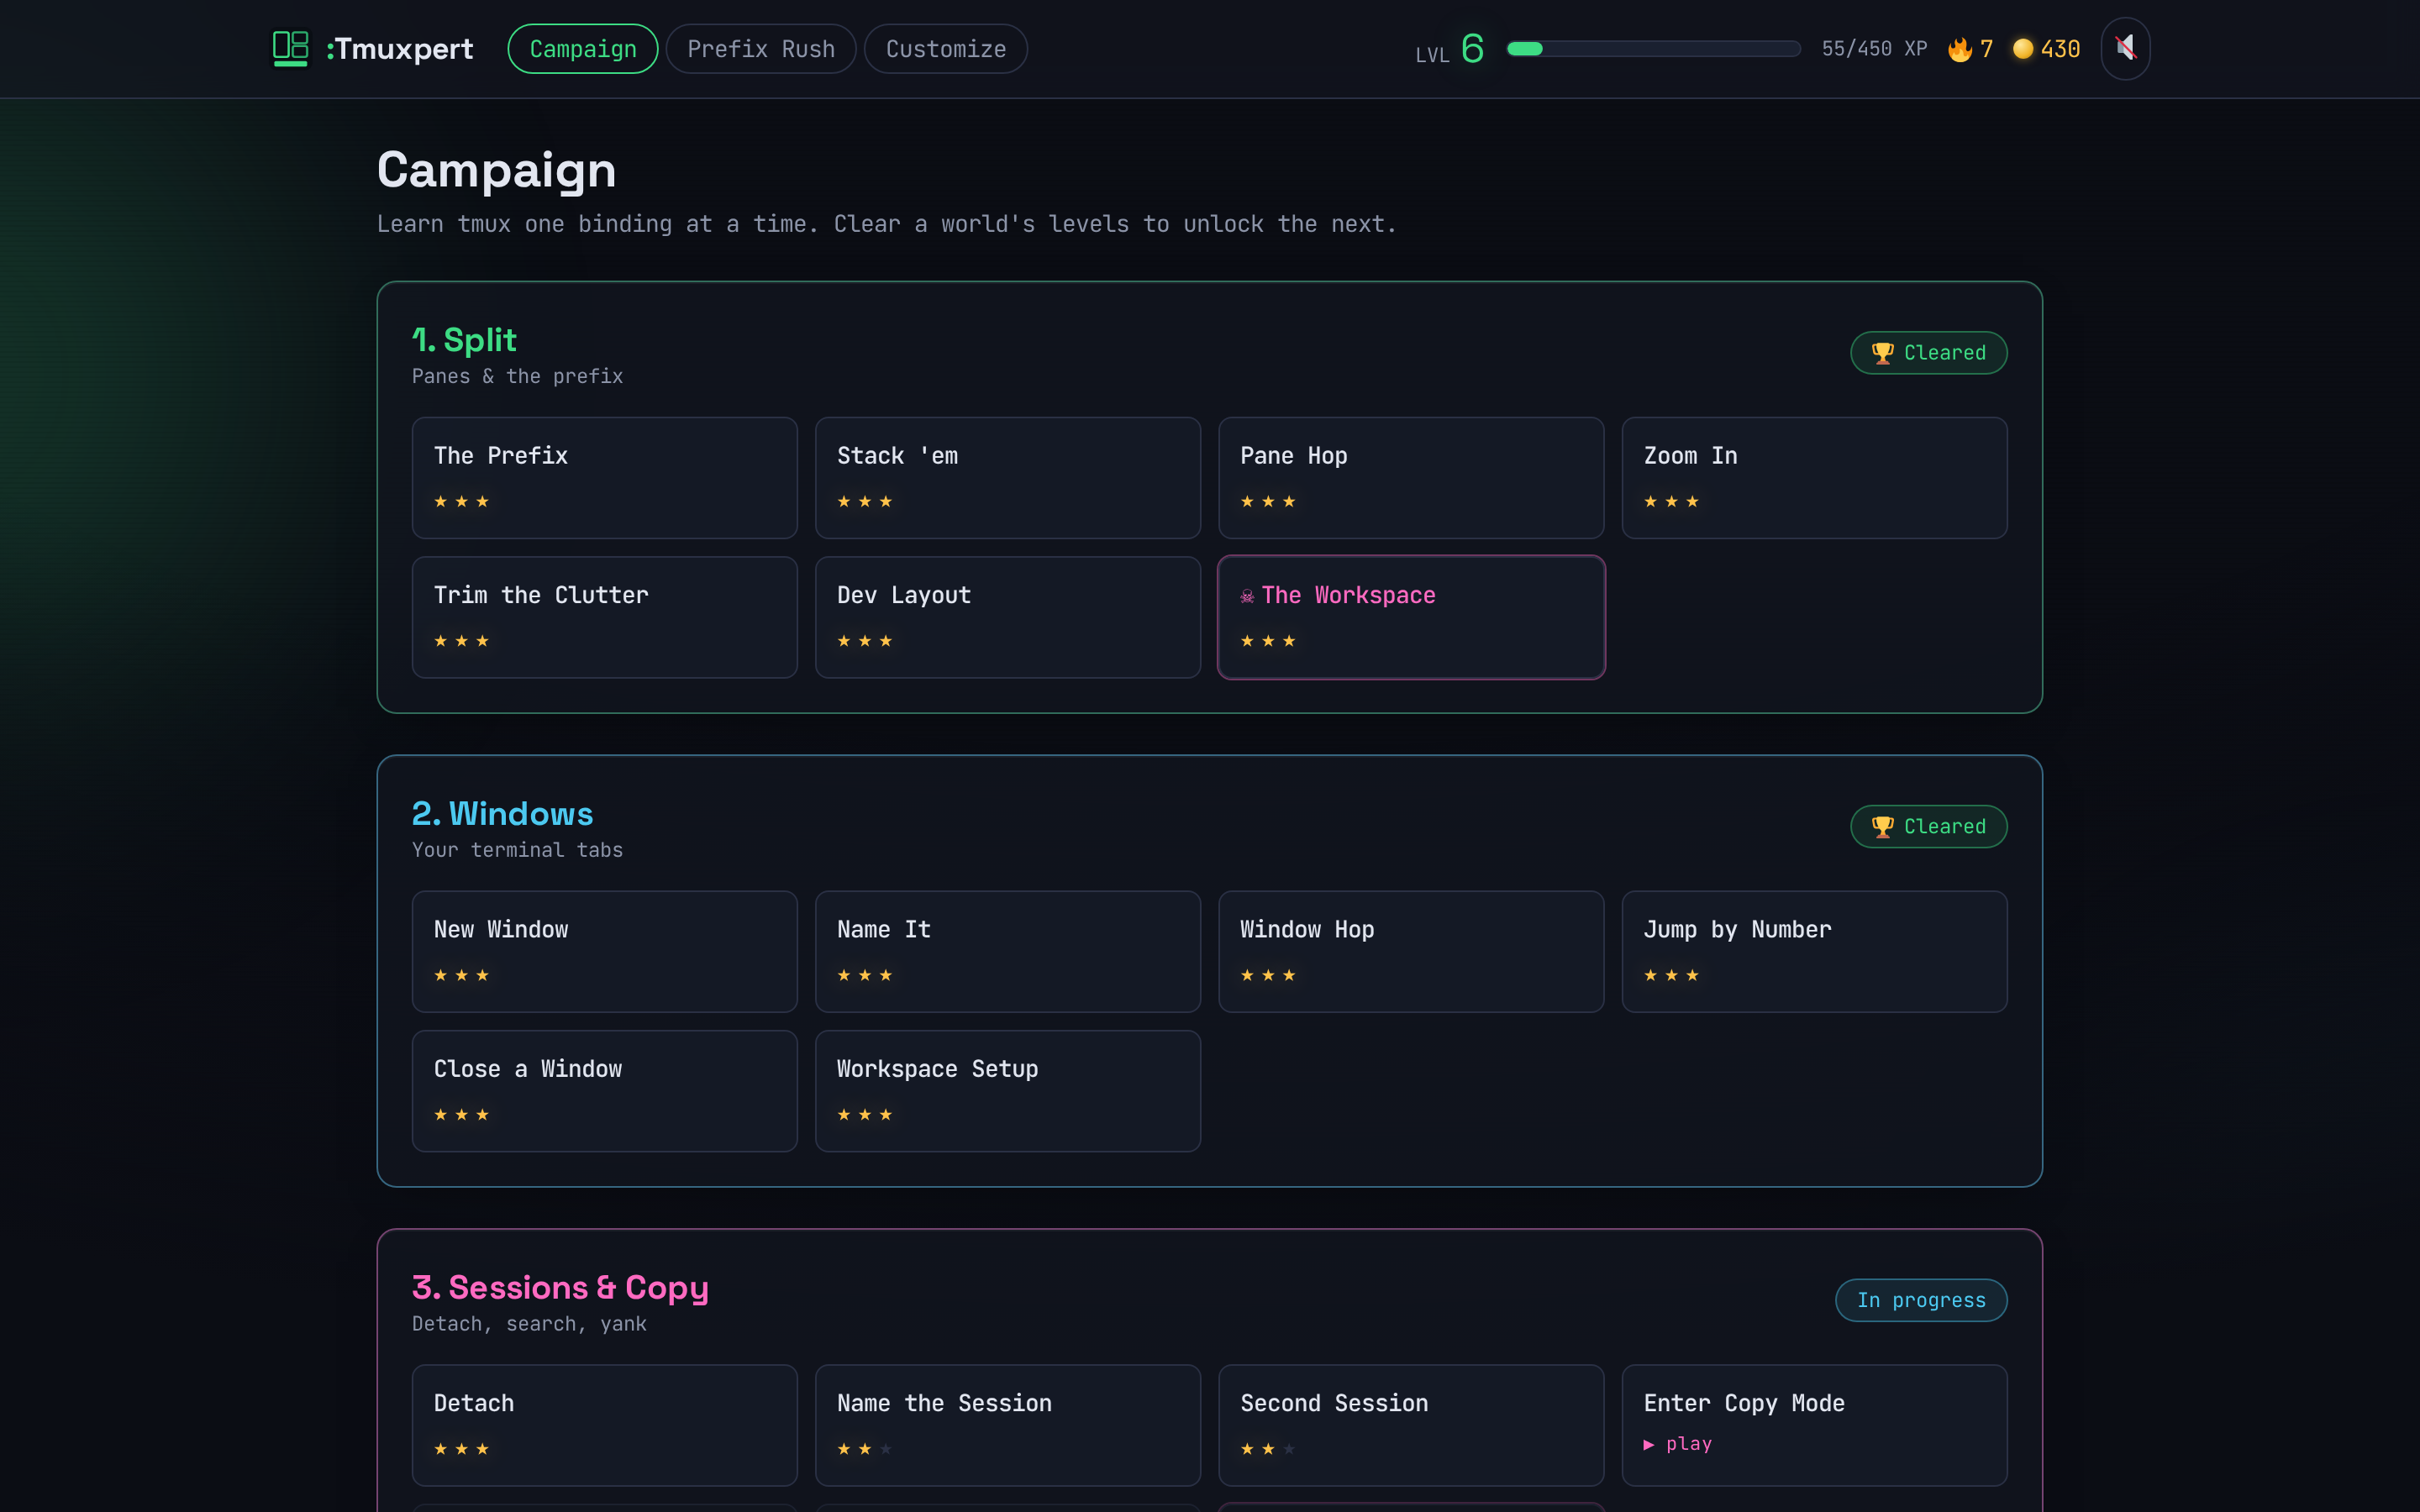Screen dimensions: 2420x1512
Task: Click the 2. Windows world heading
Action: (502, 814)
